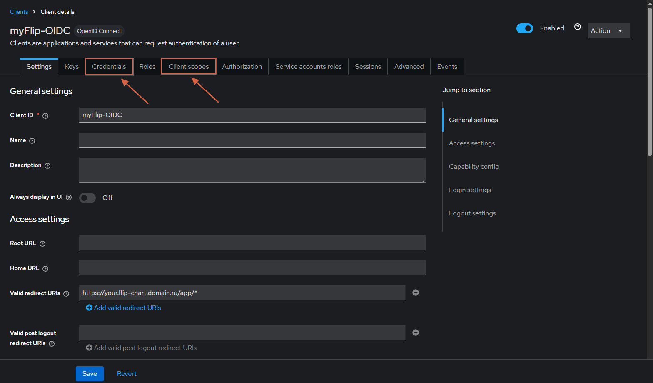Click help icon next to Name label

pos(32,141)
